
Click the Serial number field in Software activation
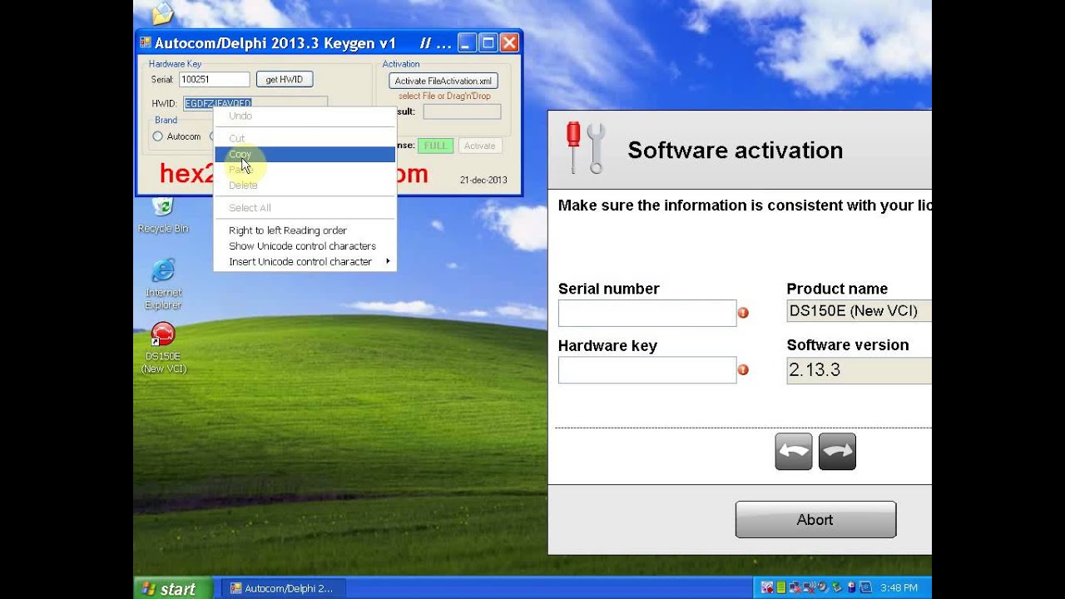[647, 313]
